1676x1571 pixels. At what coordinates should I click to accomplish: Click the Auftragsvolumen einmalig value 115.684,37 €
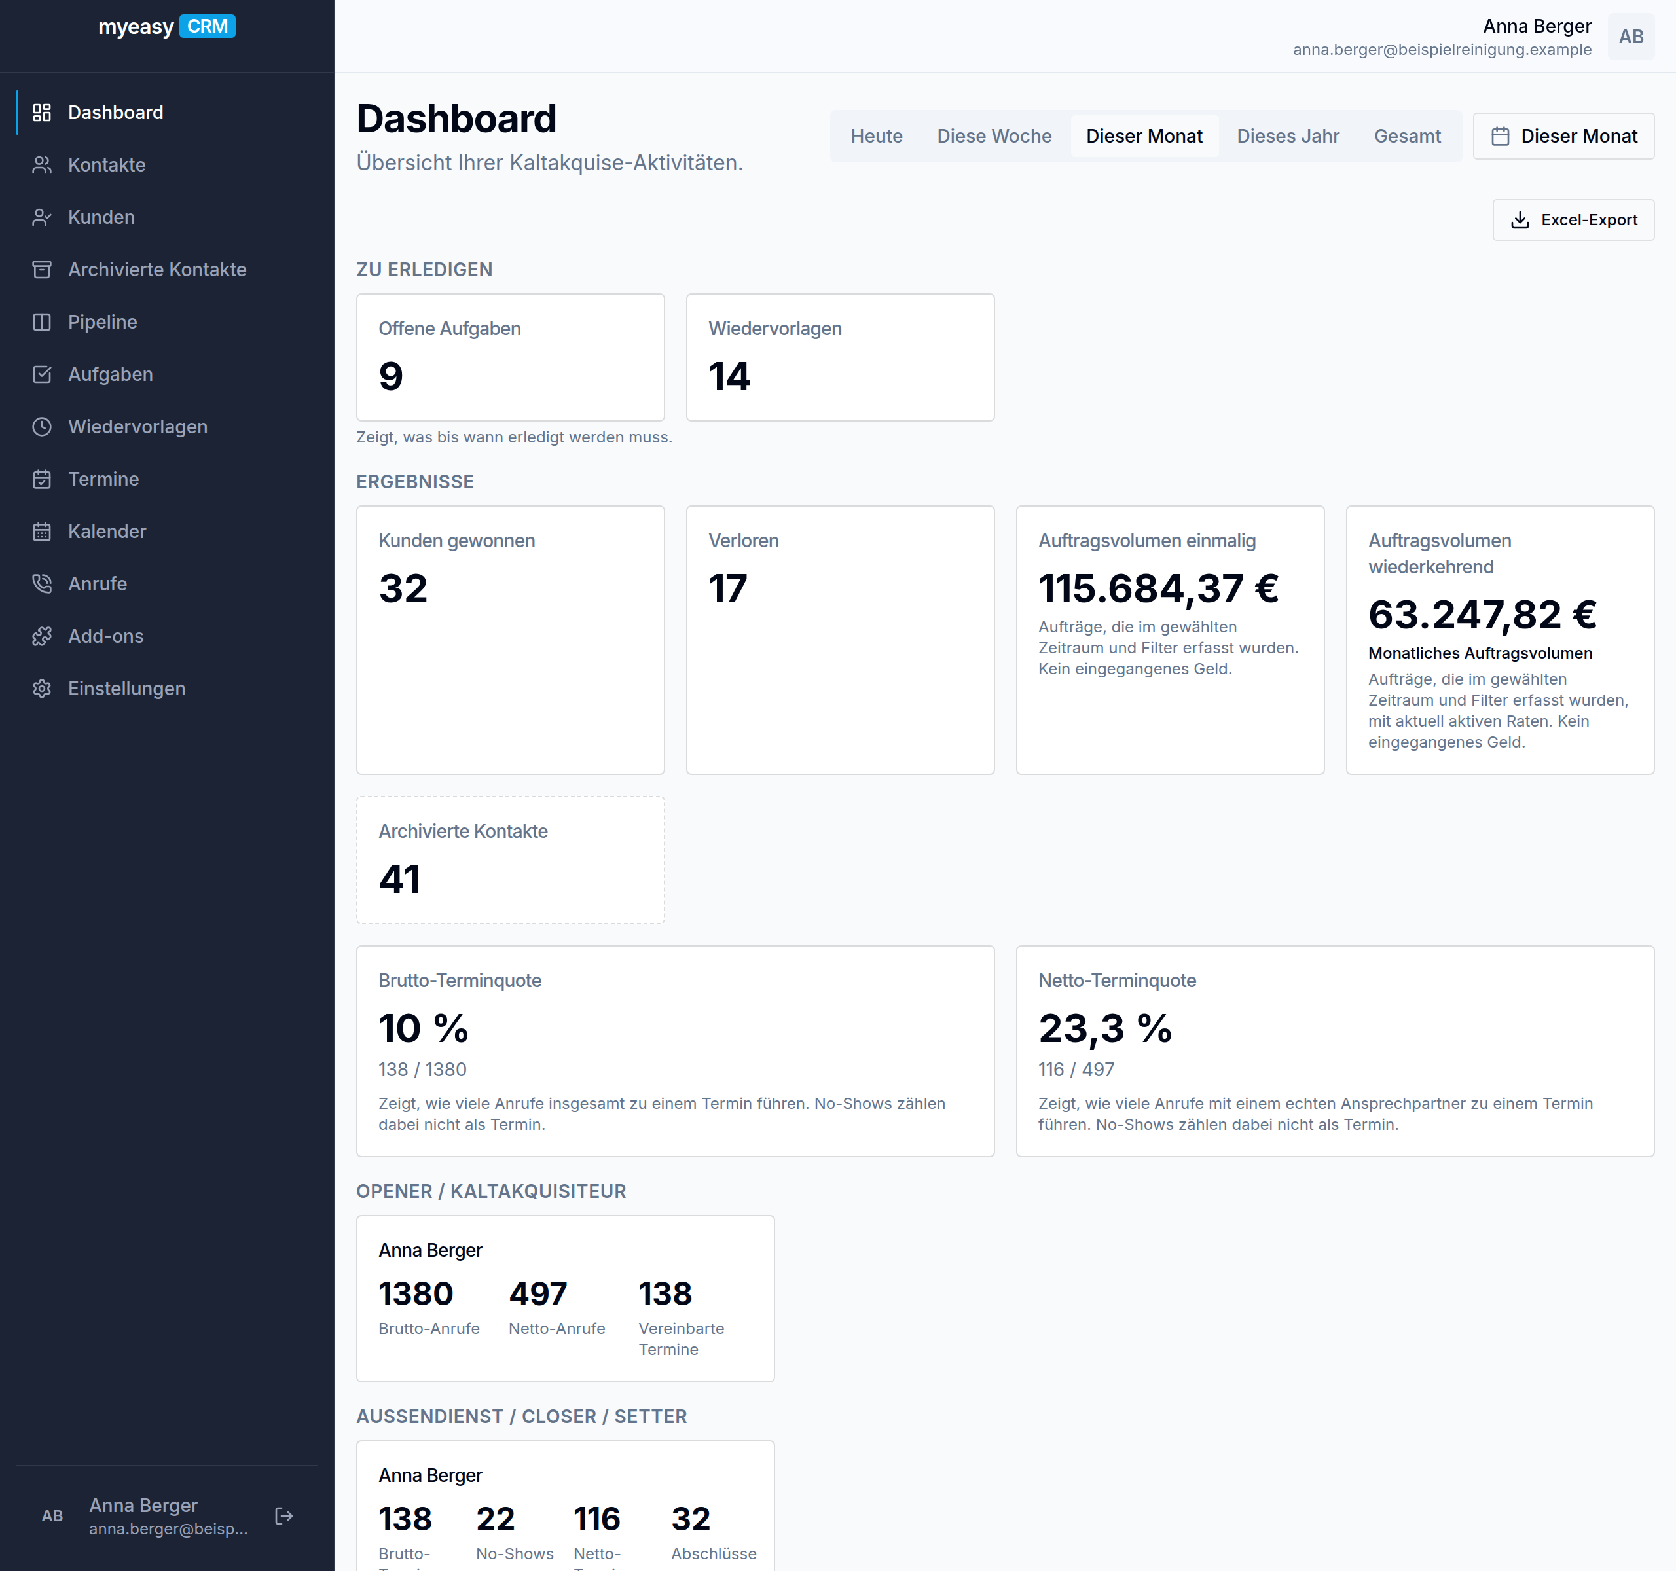click(x=1158, y=588)
